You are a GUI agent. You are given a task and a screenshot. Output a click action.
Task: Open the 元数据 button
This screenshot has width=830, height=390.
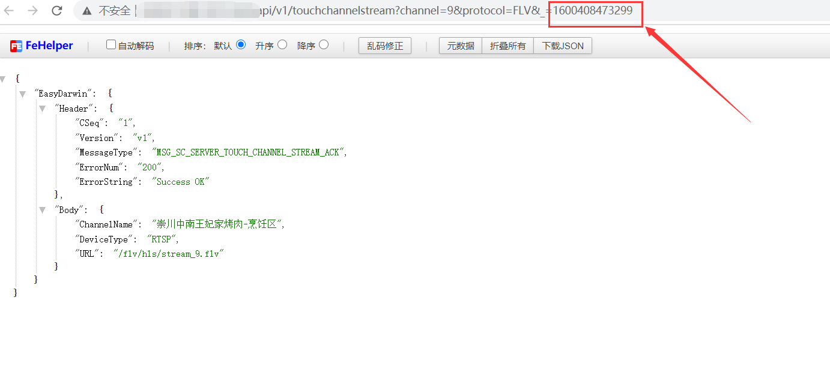[x=461, y=46]
